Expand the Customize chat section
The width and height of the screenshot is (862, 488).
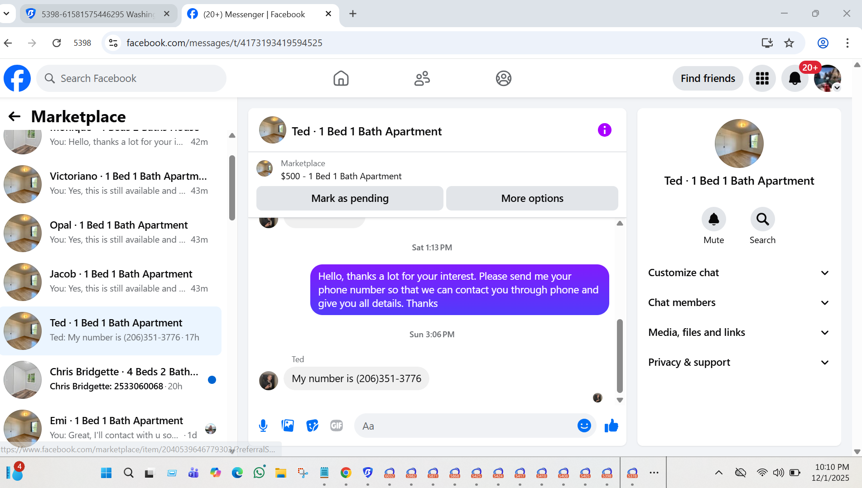click(x=739, y=273)
